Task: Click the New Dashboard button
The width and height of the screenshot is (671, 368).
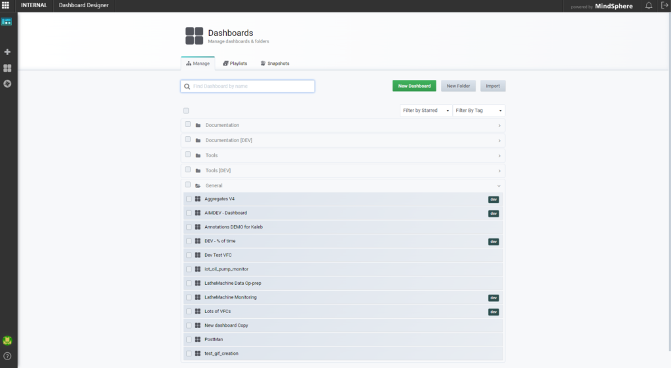Action: (x=414, y=86)
